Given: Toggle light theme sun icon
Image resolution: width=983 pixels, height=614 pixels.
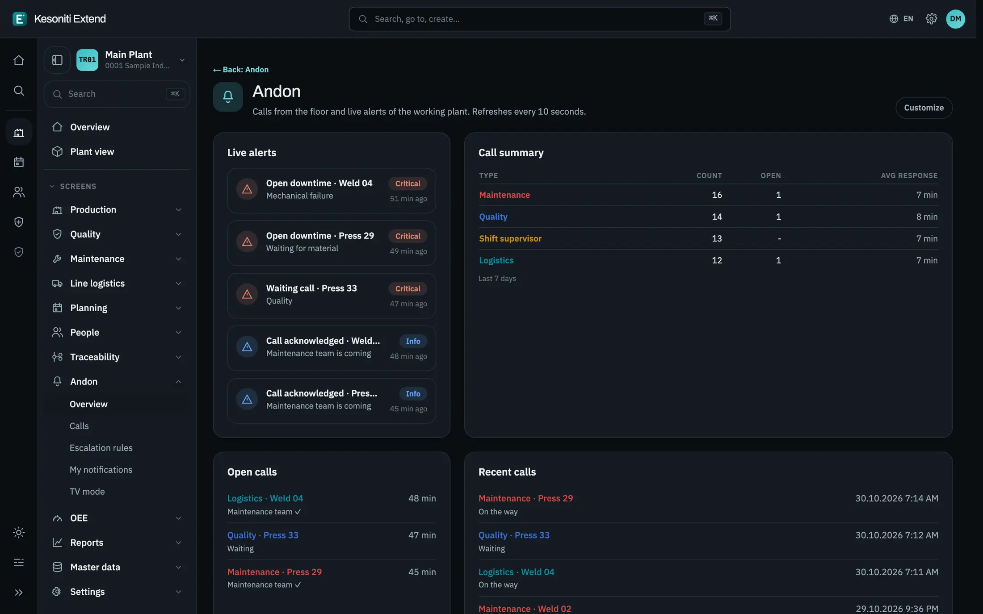Looking at the screenshot, I should click(18, 532).
